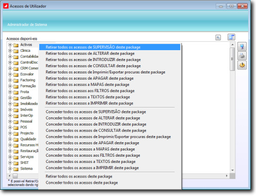Screen dimensions: 256x196
Task: Choose Conceder todos os acessos de SUPERVISÃO
Action: click(110, 112)
